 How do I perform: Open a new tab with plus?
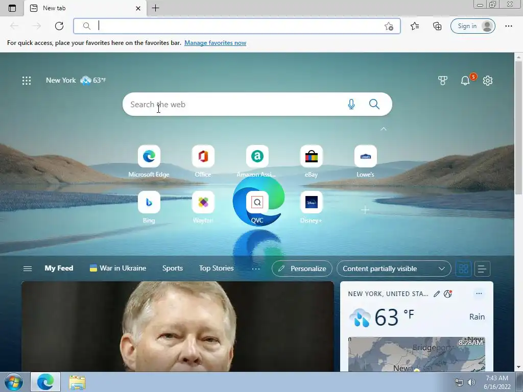coord(155,8)
